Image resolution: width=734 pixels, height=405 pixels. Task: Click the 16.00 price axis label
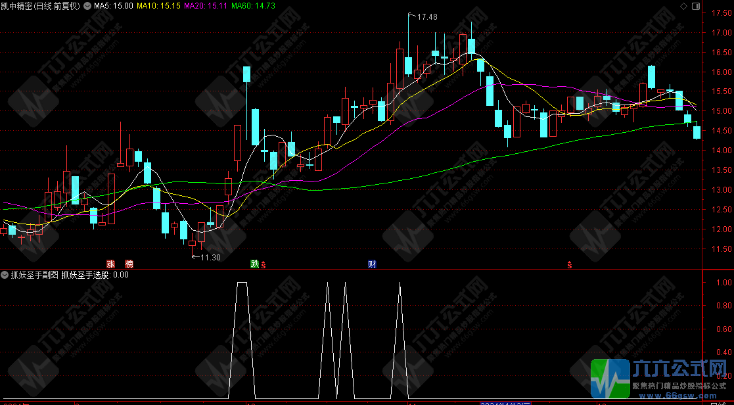coord(720,72)
